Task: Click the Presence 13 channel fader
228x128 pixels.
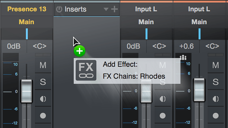Action: click(27, 91)
